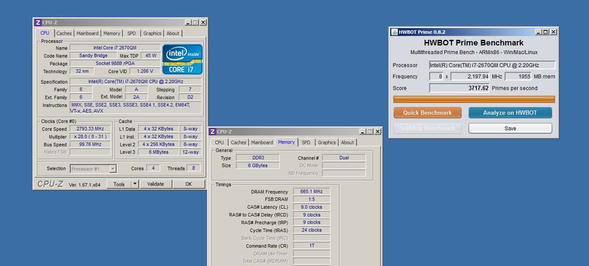Click the FSB:DRAM value 1:5
Screen dimensions: 589x266
tap(311, 199)
